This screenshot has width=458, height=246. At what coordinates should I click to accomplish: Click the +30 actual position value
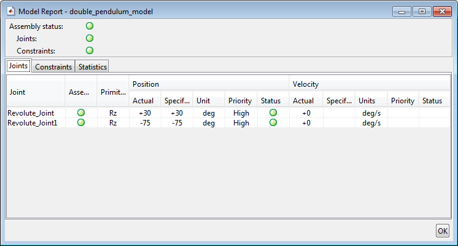(x=145, y=113)
